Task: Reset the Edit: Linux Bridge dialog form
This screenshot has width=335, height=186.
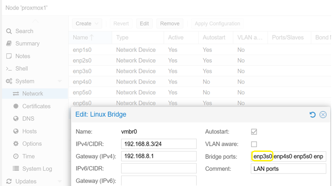Action: click(x=312, y=115)
